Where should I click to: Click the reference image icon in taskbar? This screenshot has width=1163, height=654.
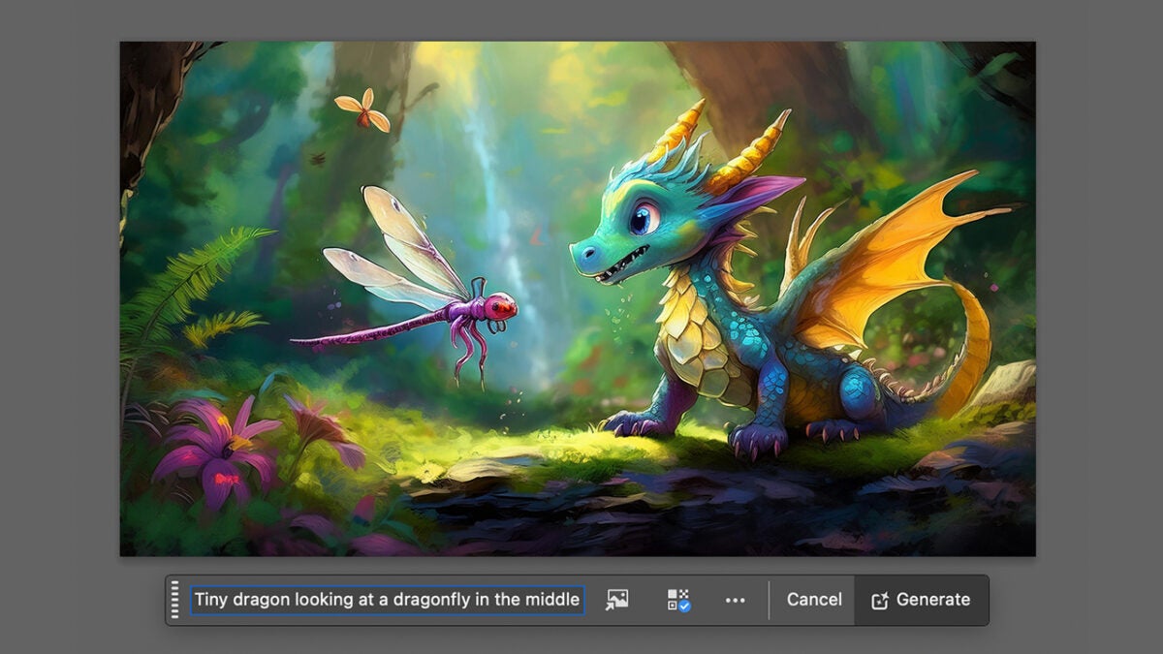click(617, 600)
